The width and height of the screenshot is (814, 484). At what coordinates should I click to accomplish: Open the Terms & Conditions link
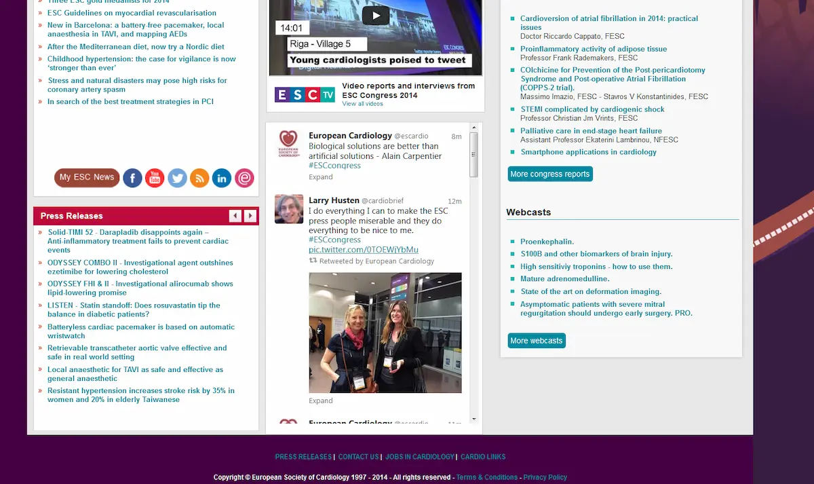(487, 477)
